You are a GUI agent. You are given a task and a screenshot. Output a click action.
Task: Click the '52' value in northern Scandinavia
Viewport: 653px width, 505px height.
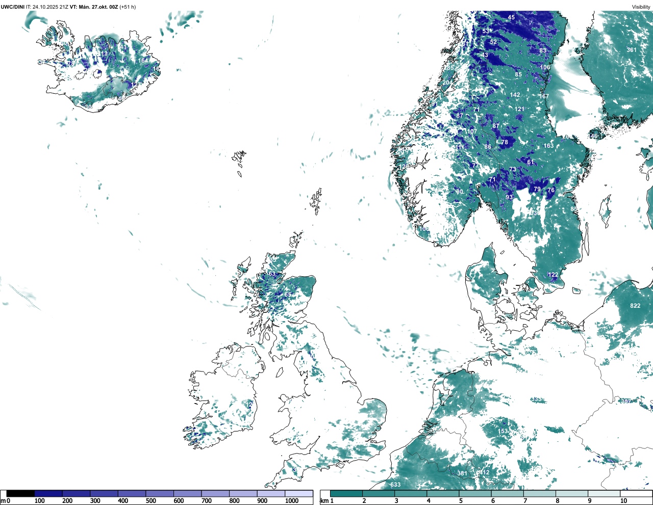click(x=493, y=42)
